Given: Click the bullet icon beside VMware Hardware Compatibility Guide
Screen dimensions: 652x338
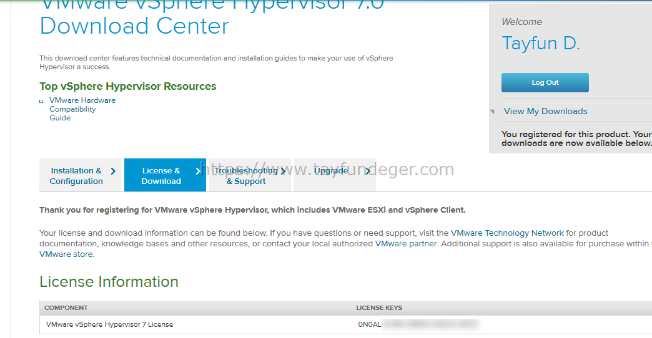Looking at the screenshot, I should (x=41, y=101).
